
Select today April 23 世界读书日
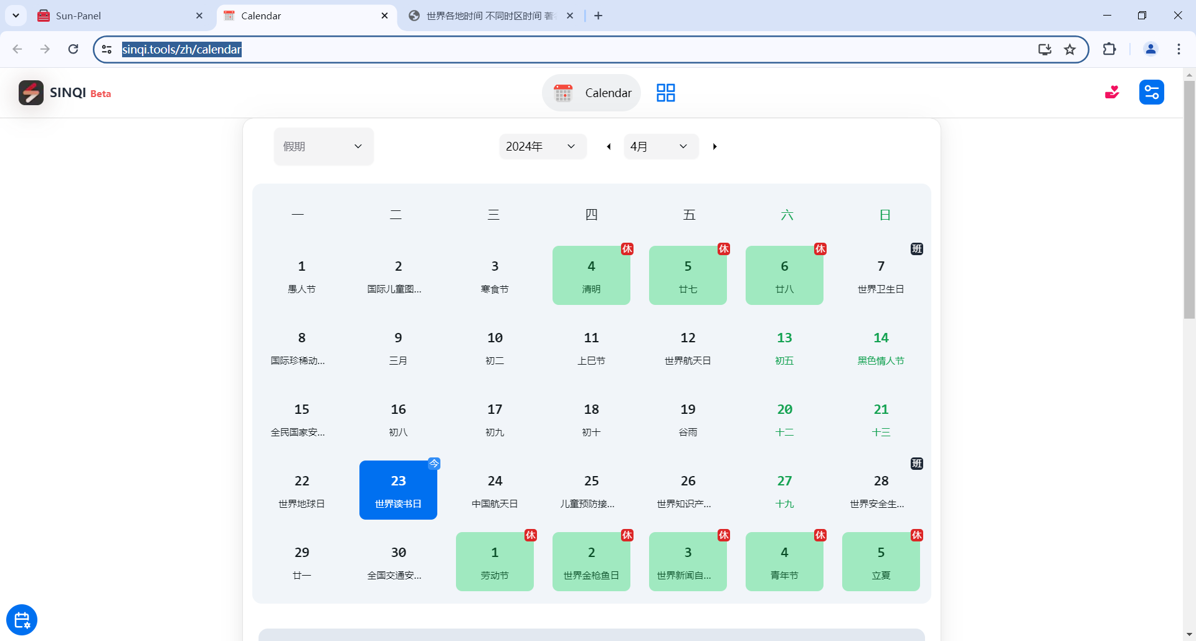[x=398, y=490]
